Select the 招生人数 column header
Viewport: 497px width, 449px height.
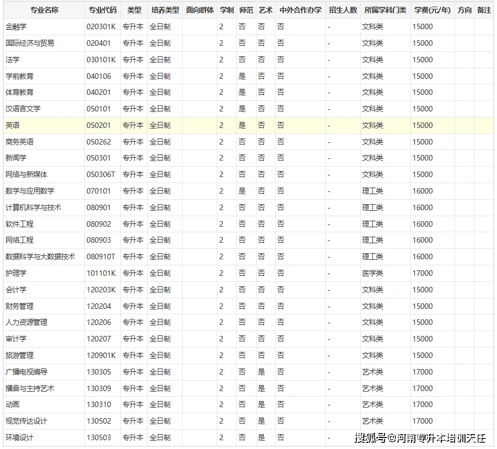coord(343,10)
